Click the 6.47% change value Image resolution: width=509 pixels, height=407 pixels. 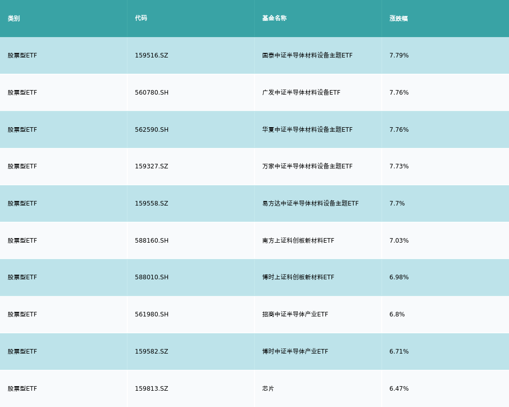coord(399,389)
